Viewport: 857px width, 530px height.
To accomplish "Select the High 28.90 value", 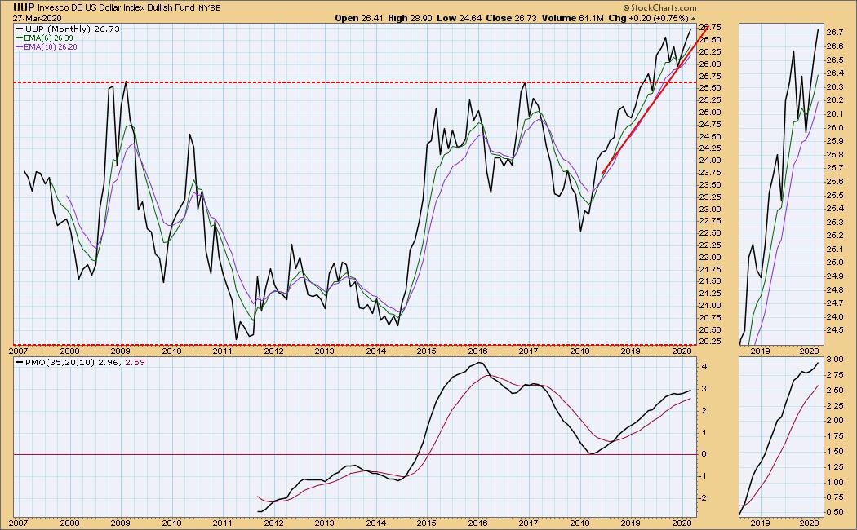I will pos(410,18).
